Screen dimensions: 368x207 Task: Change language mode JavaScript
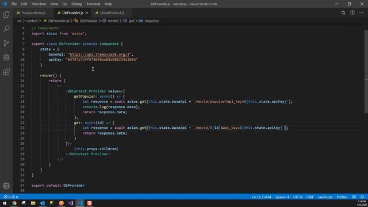(325, 197)
